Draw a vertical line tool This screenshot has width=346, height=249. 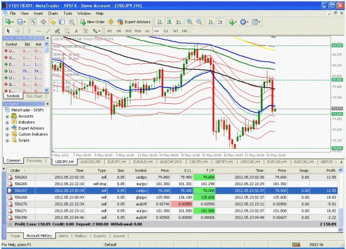pos(29,31)
